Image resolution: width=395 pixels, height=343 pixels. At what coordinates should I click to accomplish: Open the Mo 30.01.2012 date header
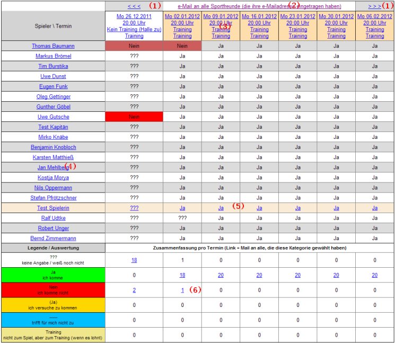point(336,26)
